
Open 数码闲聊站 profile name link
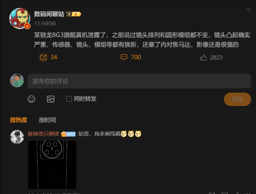coord(49,14)
